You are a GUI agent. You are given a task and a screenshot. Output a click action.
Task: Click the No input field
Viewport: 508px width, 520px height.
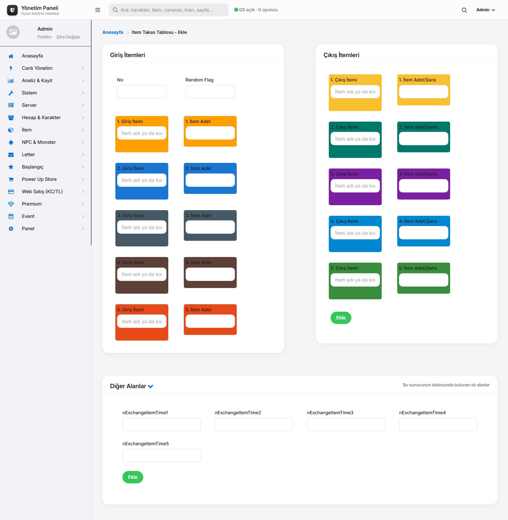[142, 92]
